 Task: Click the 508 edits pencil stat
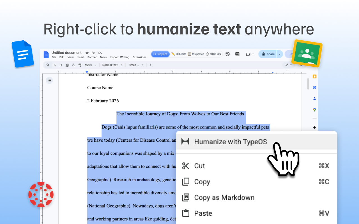click(179, 54)
